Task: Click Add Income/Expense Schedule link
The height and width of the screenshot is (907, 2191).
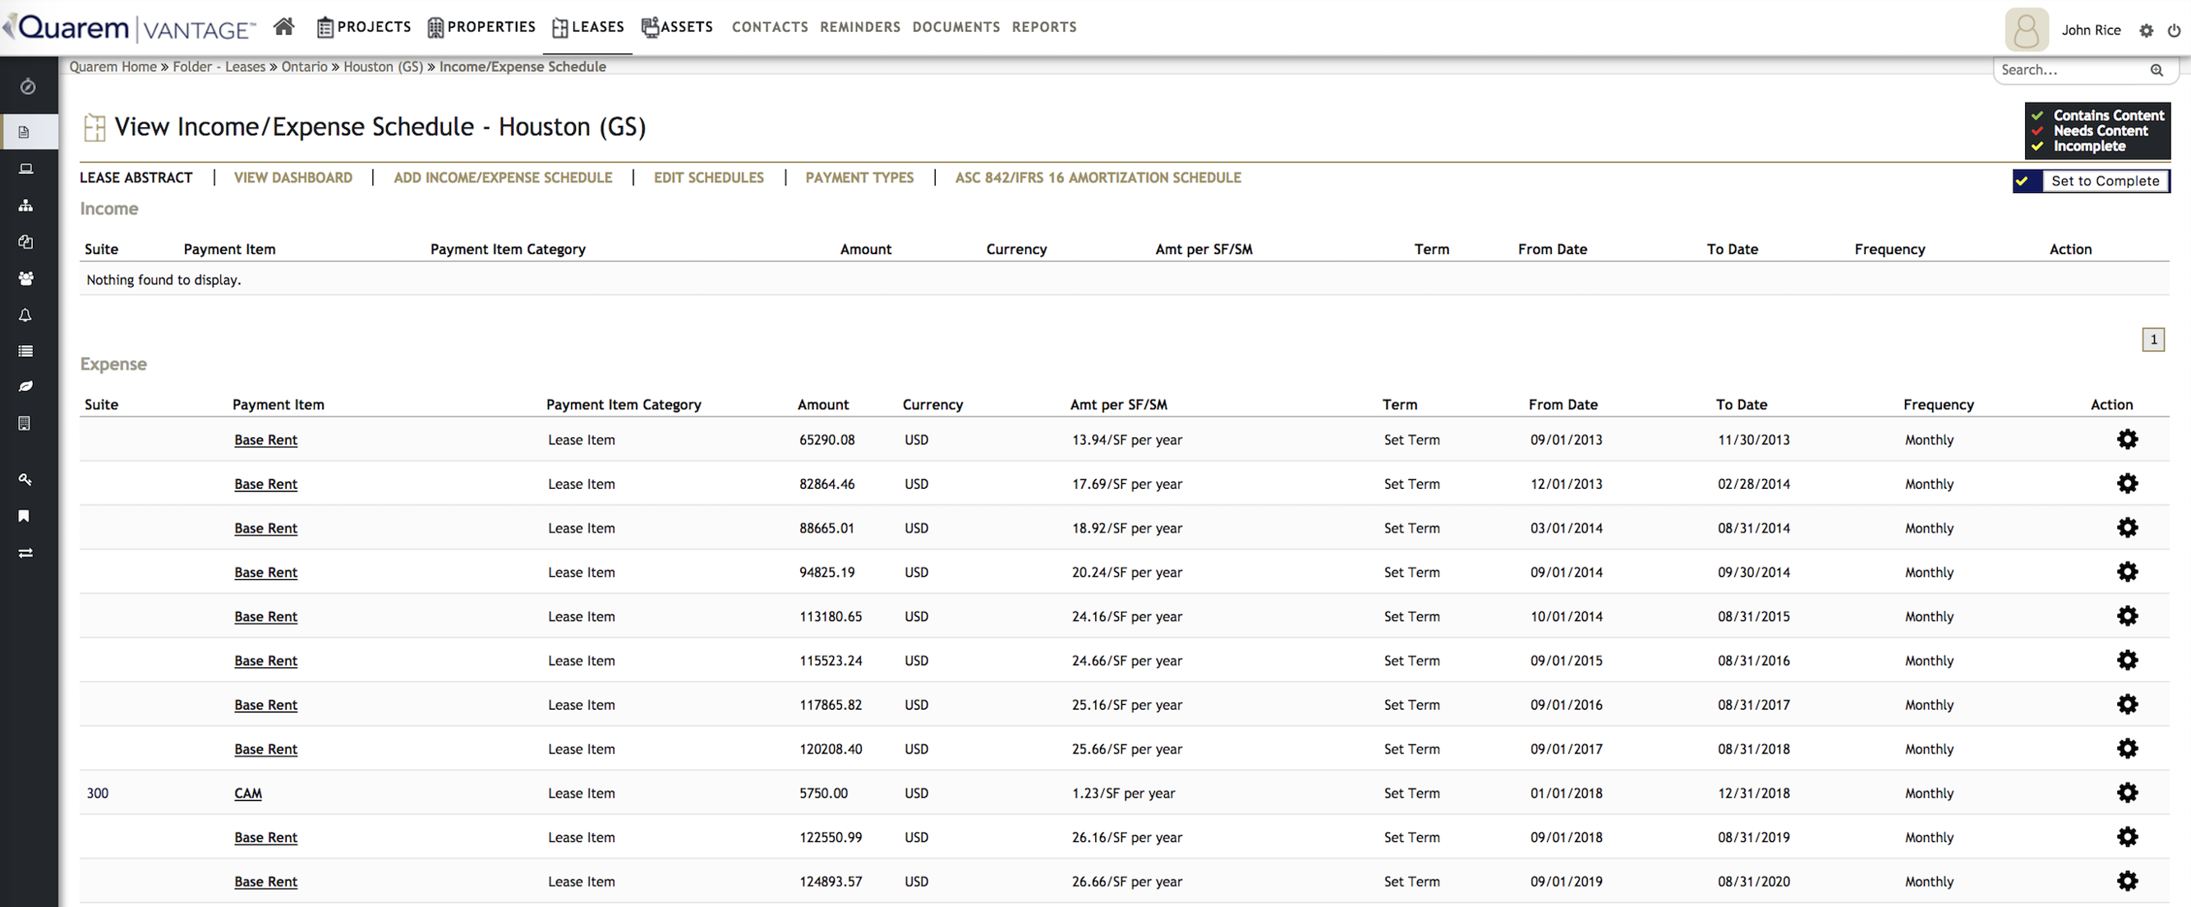Action: coord(502,177)
